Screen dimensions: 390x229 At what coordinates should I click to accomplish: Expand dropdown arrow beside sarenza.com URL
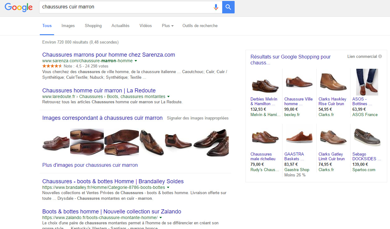[x=136, y=61]
